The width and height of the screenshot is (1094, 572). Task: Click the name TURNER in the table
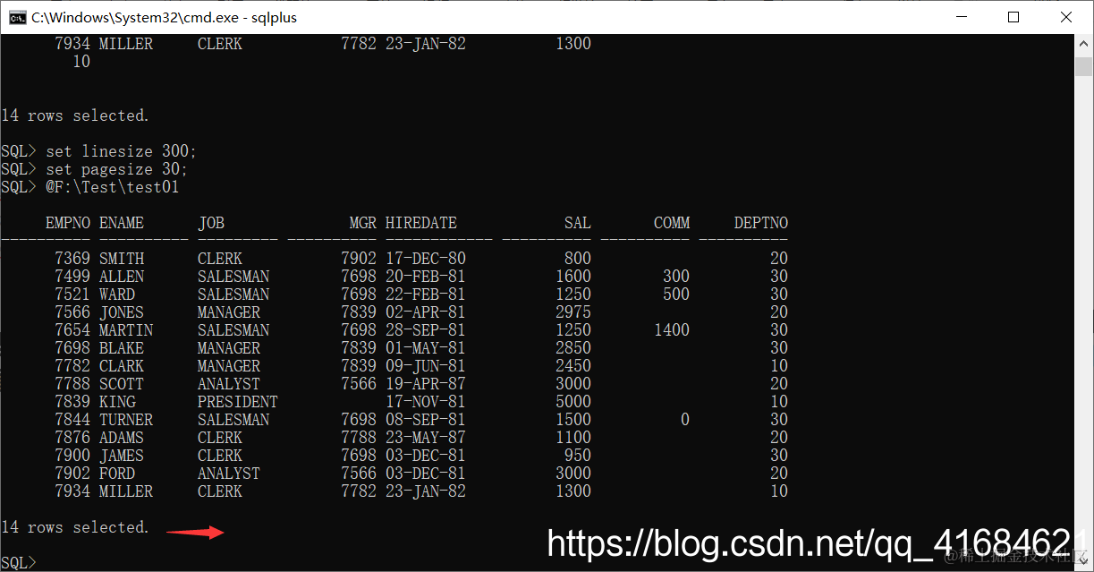click(x=126, y=420)
